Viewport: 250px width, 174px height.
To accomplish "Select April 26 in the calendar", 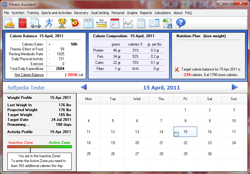I will [113, 154].
